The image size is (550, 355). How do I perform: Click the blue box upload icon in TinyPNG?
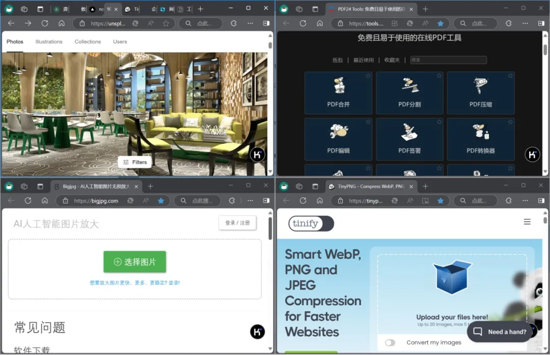[x=452, y=278]
